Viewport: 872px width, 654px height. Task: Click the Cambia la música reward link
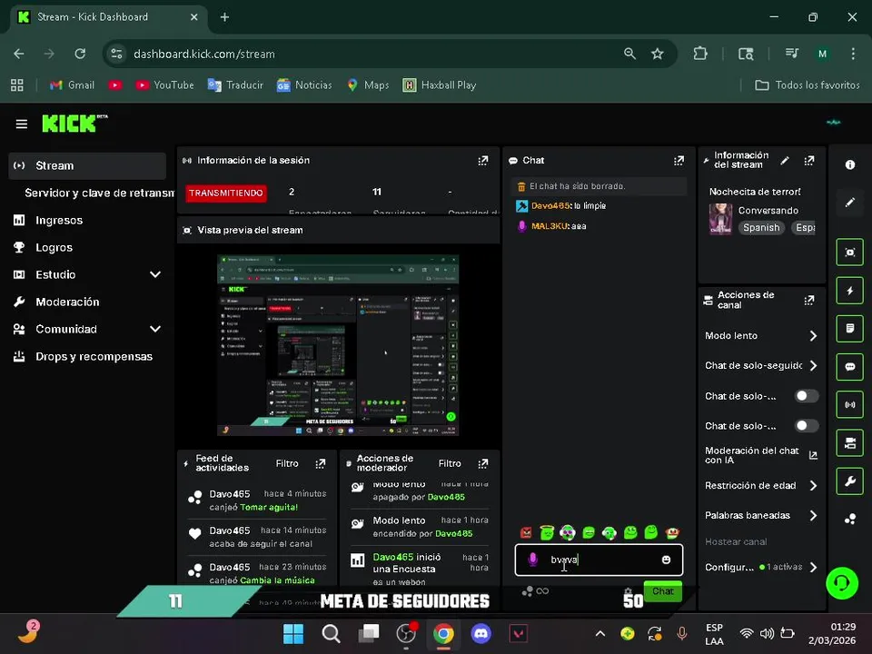click(277, 580)
